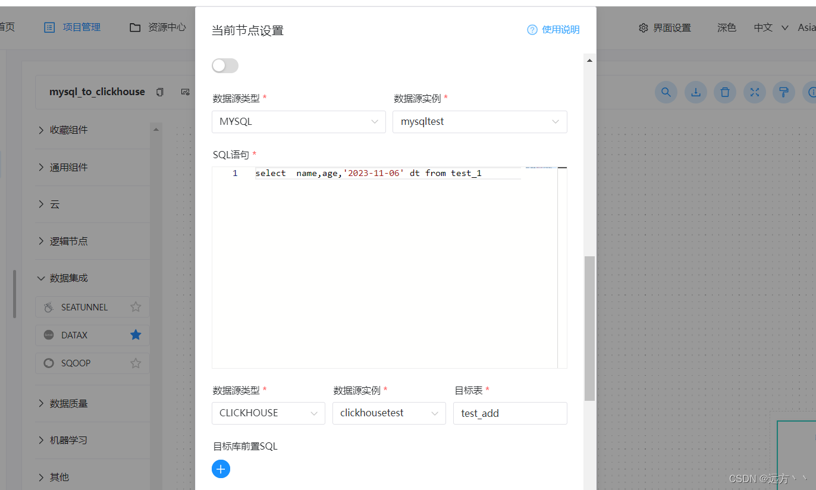Open 数据源实例 dropdown showing mysqltest
816x490 pixels.
480,122
